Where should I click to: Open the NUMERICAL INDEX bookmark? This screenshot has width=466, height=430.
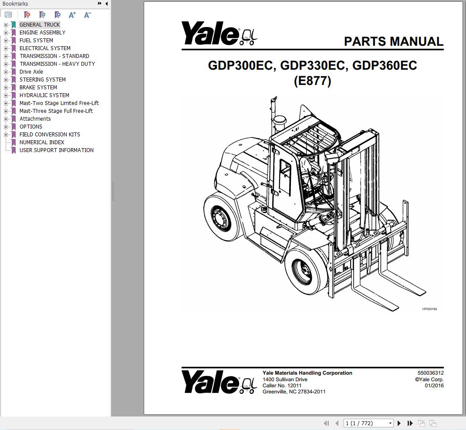click(42, 142)
